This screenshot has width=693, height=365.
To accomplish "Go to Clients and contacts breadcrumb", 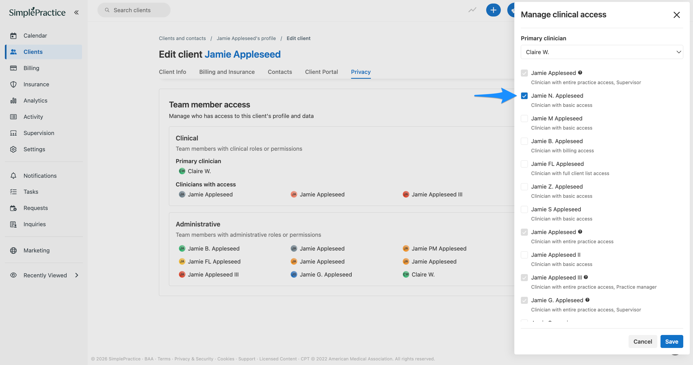I will tap(182, 38).
